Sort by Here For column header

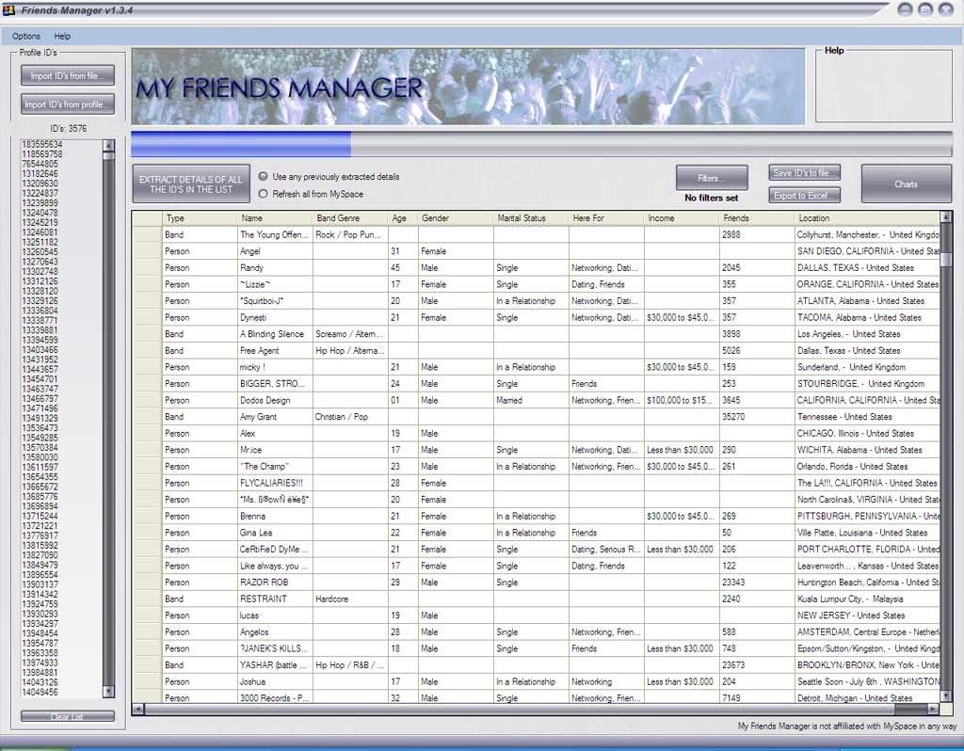coord(605,218)
